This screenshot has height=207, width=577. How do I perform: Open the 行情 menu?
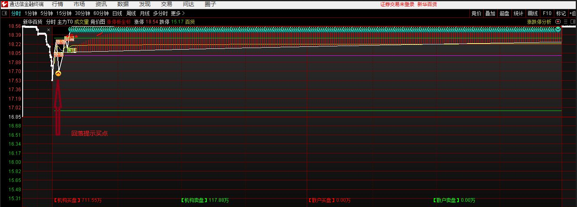click(57, 4)
